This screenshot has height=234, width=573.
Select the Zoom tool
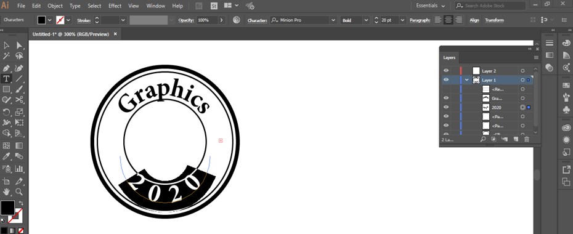[x=19, y=192]
